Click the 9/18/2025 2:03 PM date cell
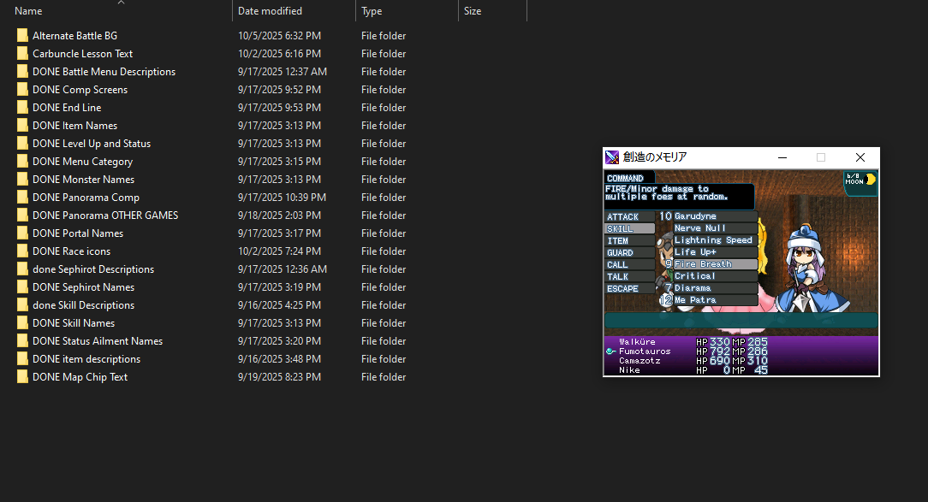This screenshot has height=502, width=928. [279, 216]
